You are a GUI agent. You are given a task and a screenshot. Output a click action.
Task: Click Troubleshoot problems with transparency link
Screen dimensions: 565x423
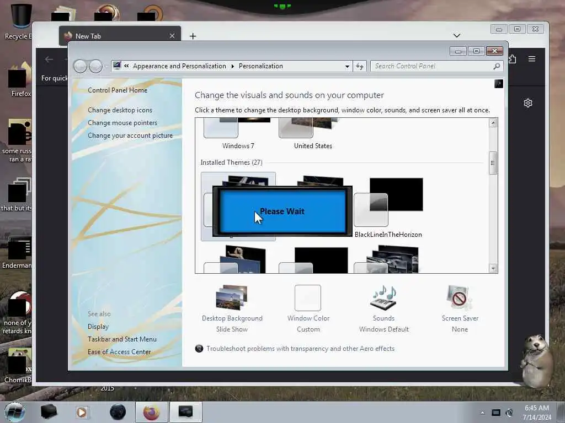300,349
